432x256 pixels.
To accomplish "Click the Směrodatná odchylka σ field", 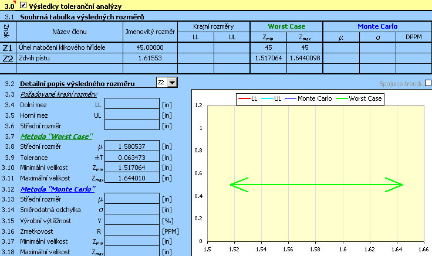I will pyautogui.click(x=132, y=209).
